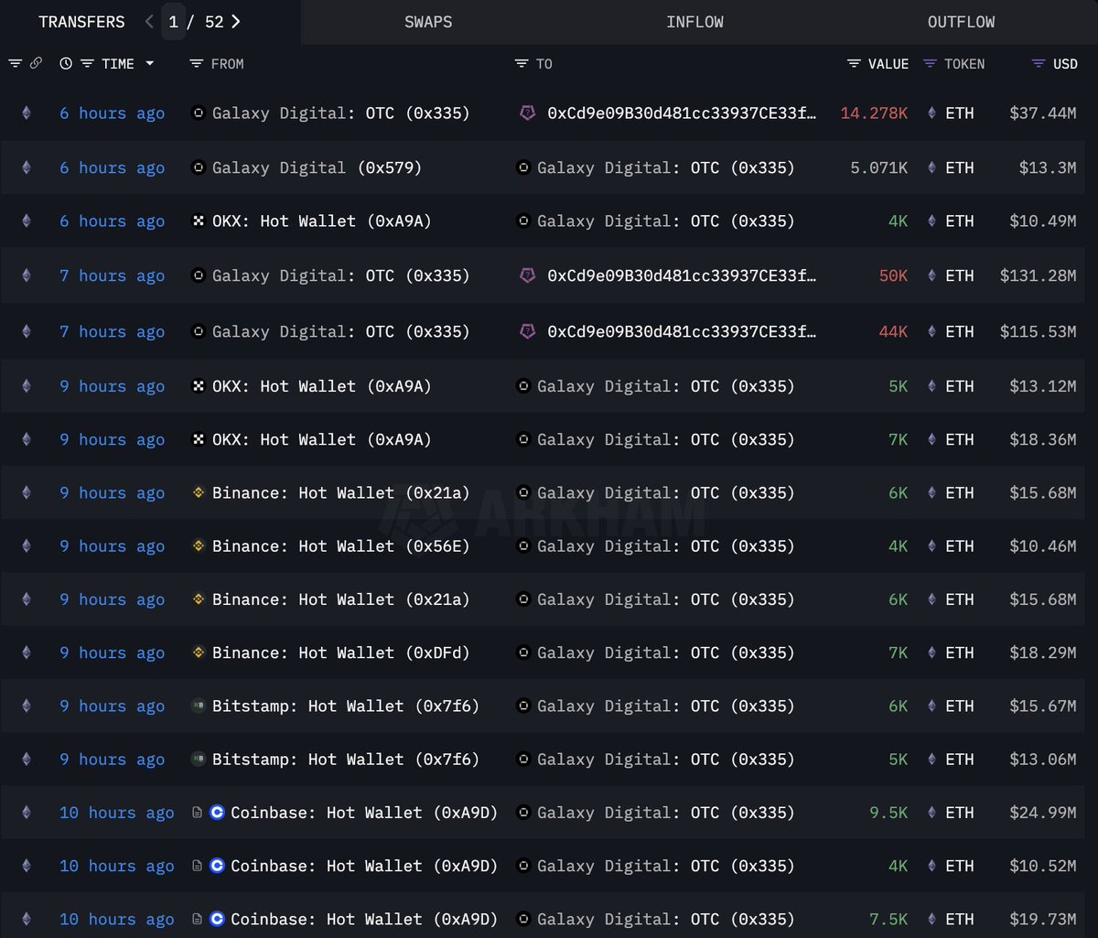Viewport: 1098px width, 938px height.
Task: Go to previous transfers page arrow
Action: 149,21
